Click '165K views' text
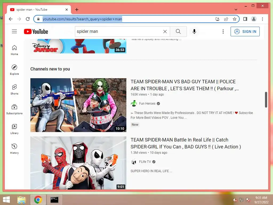 [139, 94]
